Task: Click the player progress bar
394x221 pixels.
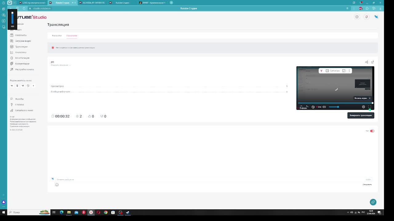Action: [335, 103]
